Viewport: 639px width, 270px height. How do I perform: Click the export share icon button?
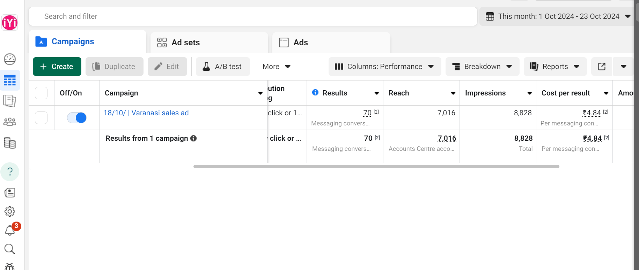(x=601, y=67)
